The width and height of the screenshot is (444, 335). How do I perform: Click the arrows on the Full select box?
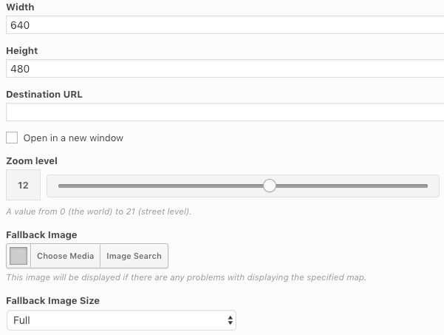pos(230,320)
